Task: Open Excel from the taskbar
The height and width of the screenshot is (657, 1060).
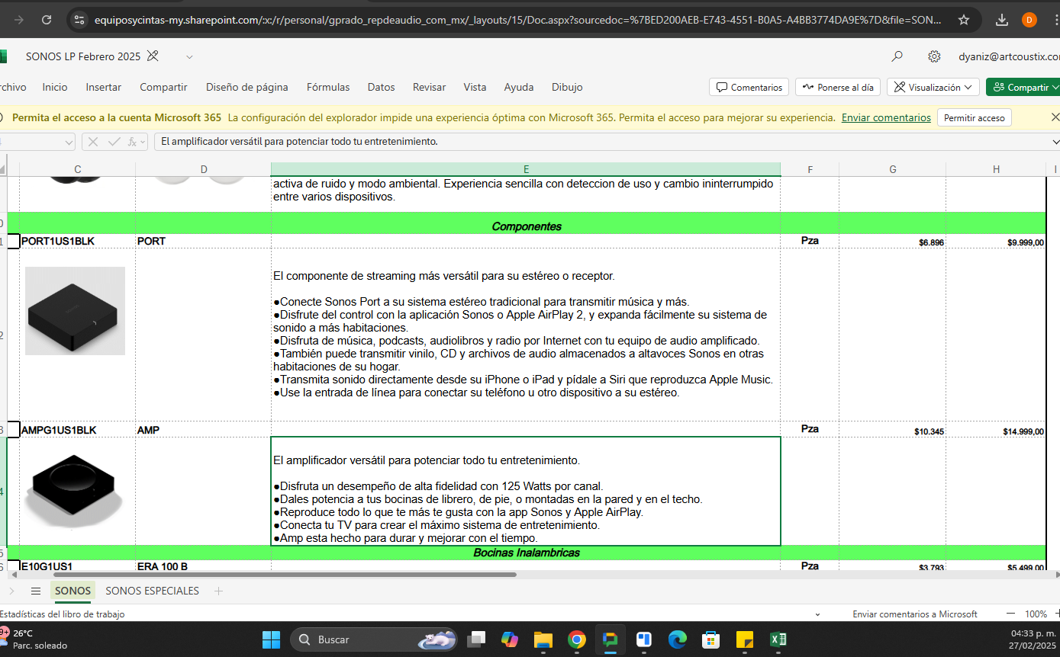Action: click(x=778, y=639)
